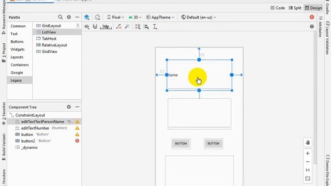Open the Layout Validation side panel
This screenshot has width=331, height=186.
point(327,38)
